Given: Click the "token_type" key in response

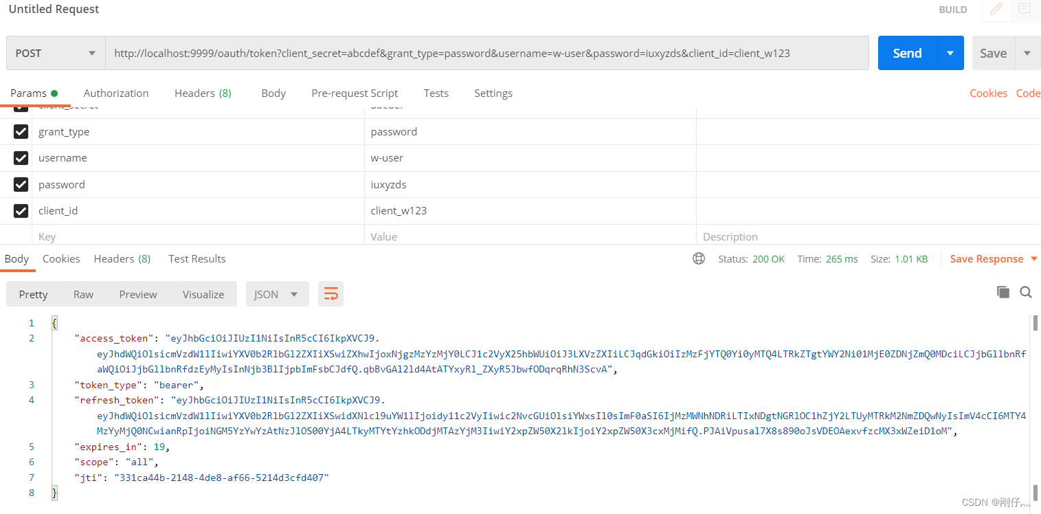Looking at the screenshot, I should [x=108, y=385].
